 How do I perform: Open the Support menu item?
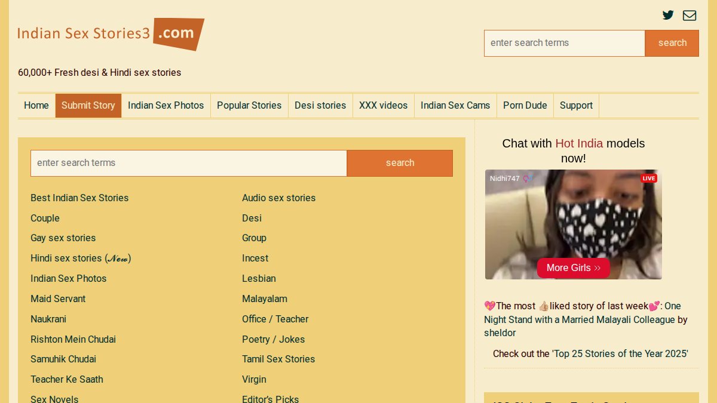point(576,106)
